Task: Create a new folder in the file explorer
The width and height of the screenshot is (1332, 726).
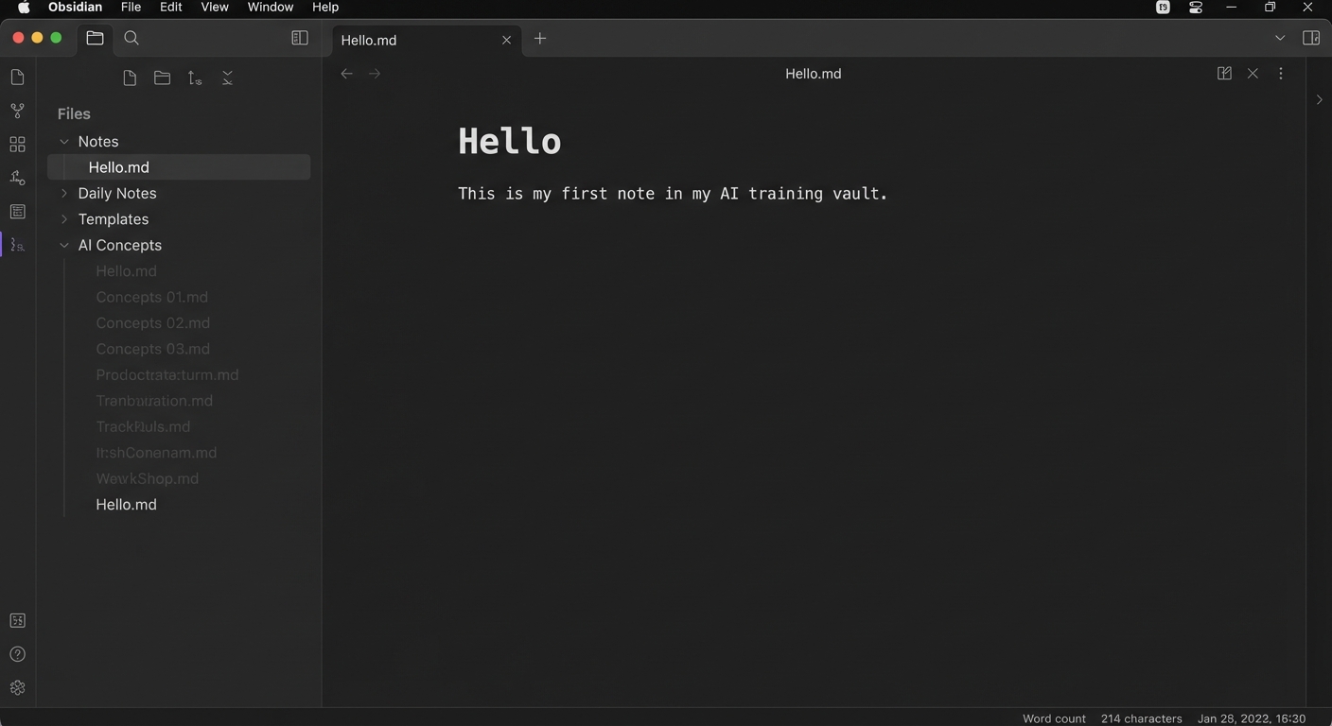Action: pyautogui.click(x=162, y=78)
